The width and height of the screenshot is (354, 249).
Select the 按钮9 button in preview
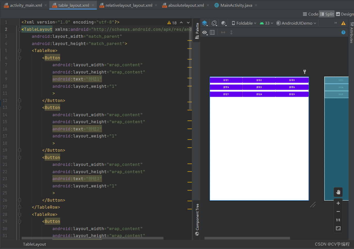[292, 94]
